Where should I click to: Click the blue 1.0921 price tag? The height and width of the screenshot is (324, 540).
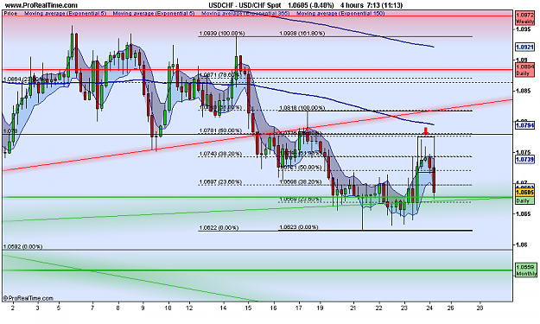[524, 48]
